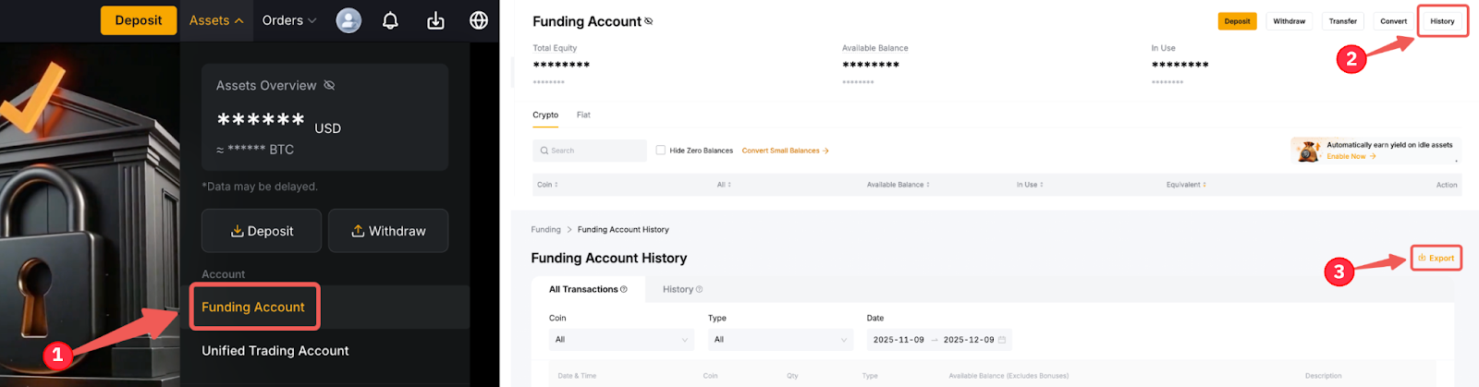
Task: Toggle the Funding Account balance eye icon
Action: pyautogui.click(x=648, y=21)
